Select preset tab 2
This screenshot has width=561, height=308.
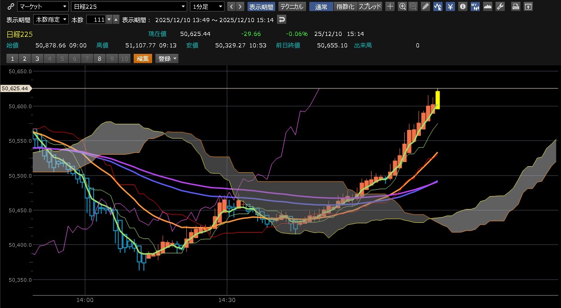(x=24, y=58)
